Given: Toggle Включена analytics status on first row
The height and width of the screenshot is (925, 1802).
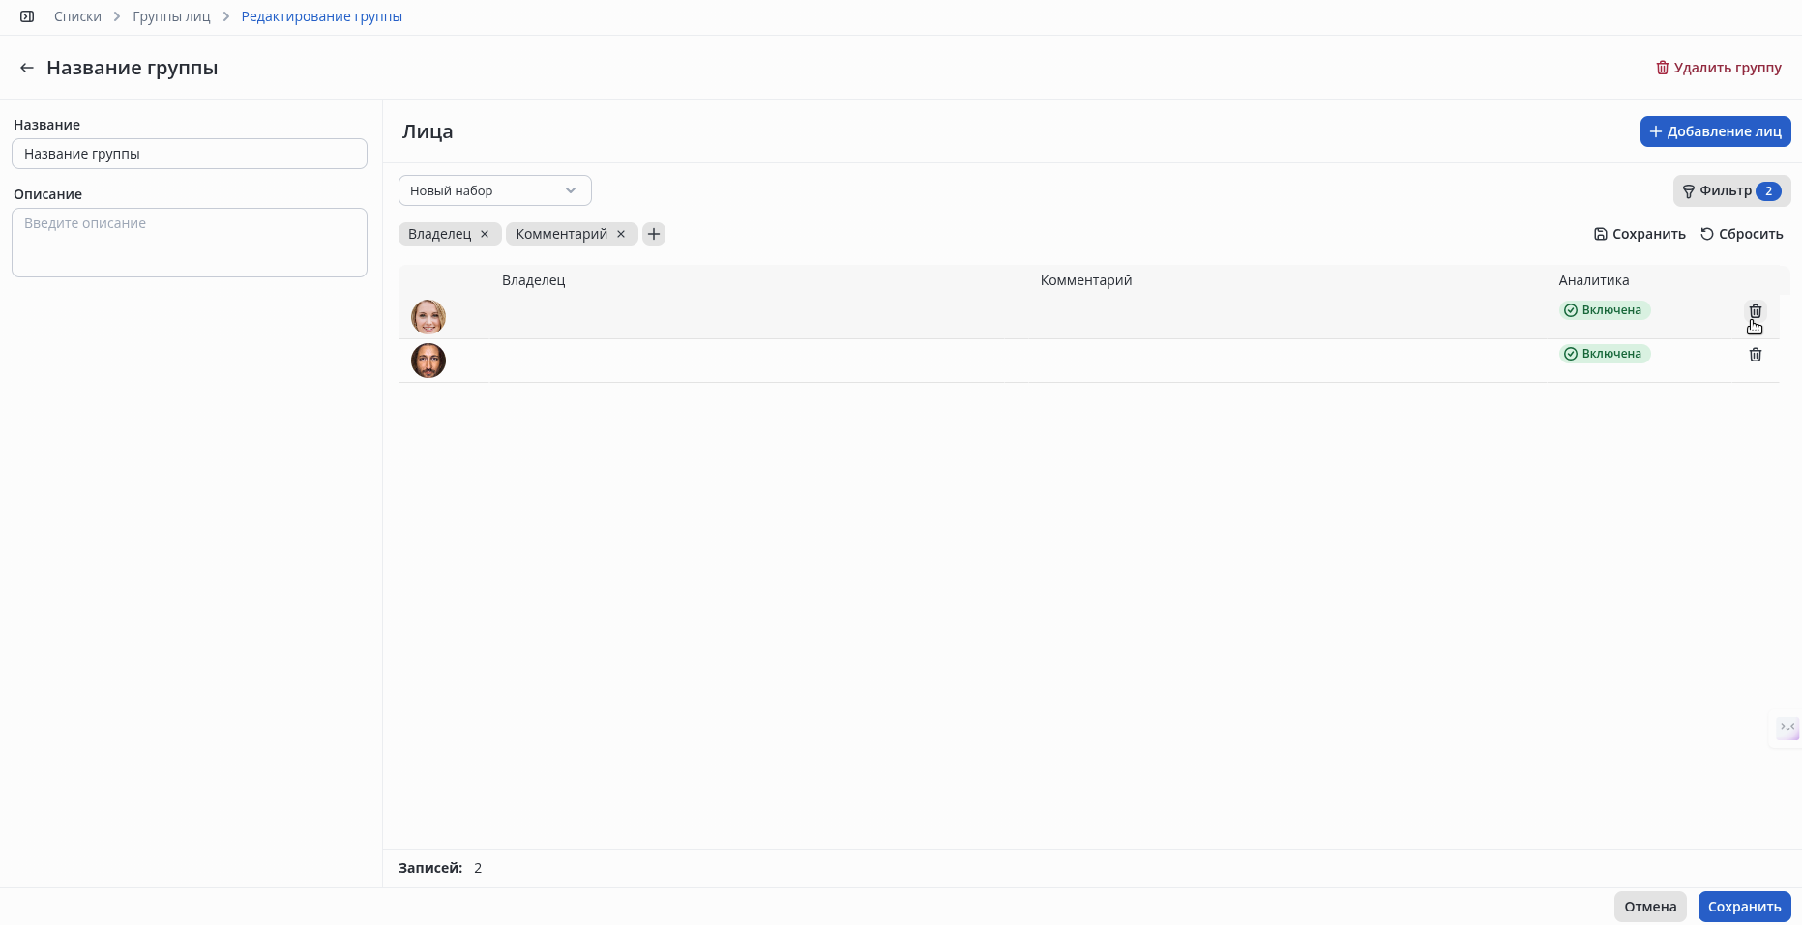Looking at the screenshot, I should coord(1605,310).
